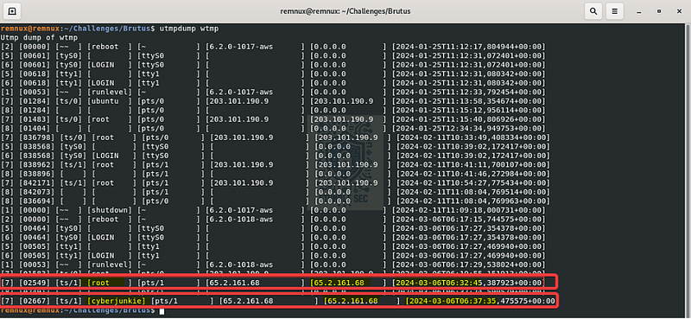Minimize the terminal window
The height and width of the screenshot is (319, 691).
pos(638,11)
